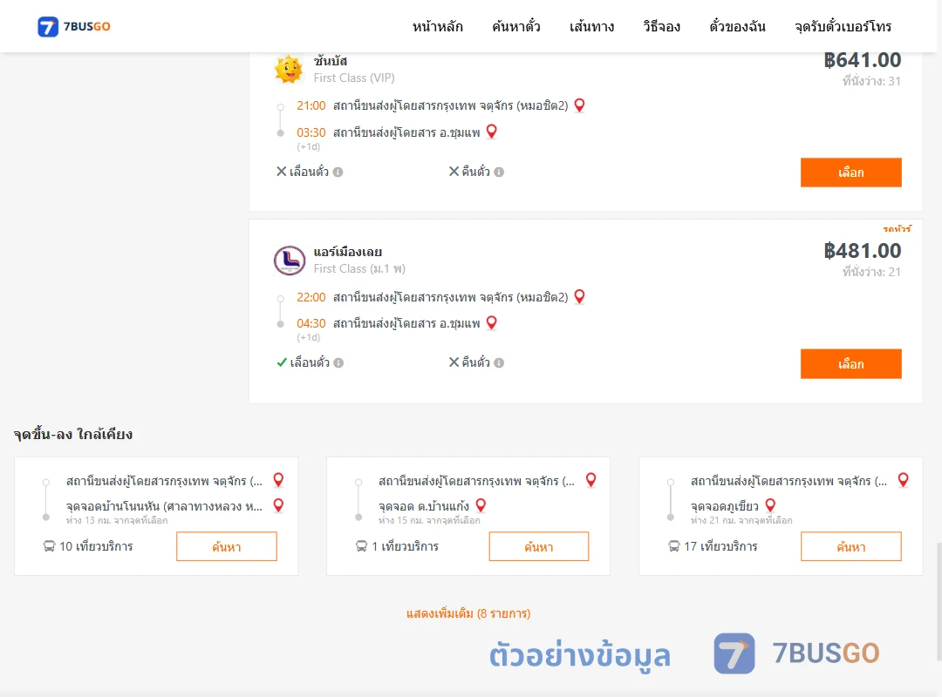This screenshot has width=942, height=697.
Task: Click the page vertical scrollbar
Action: click(938, 600)
